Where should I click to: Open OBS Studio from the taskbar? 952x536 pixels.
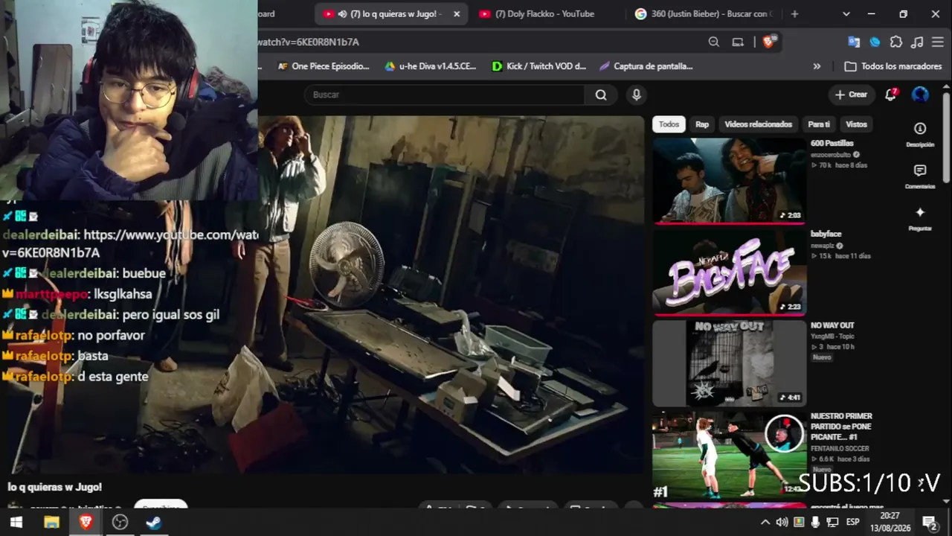[x=120, y=522]
